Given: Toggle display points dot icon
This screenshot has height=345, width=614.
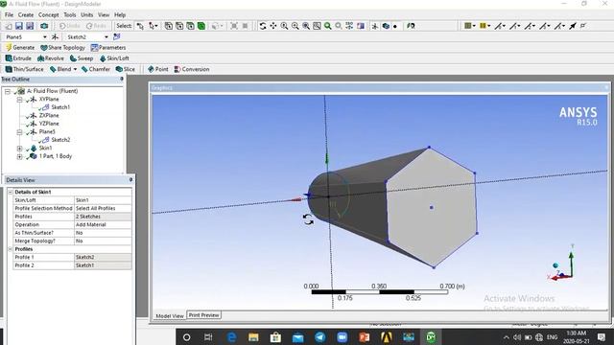Looking at the screenshot, I should [395, 26].
